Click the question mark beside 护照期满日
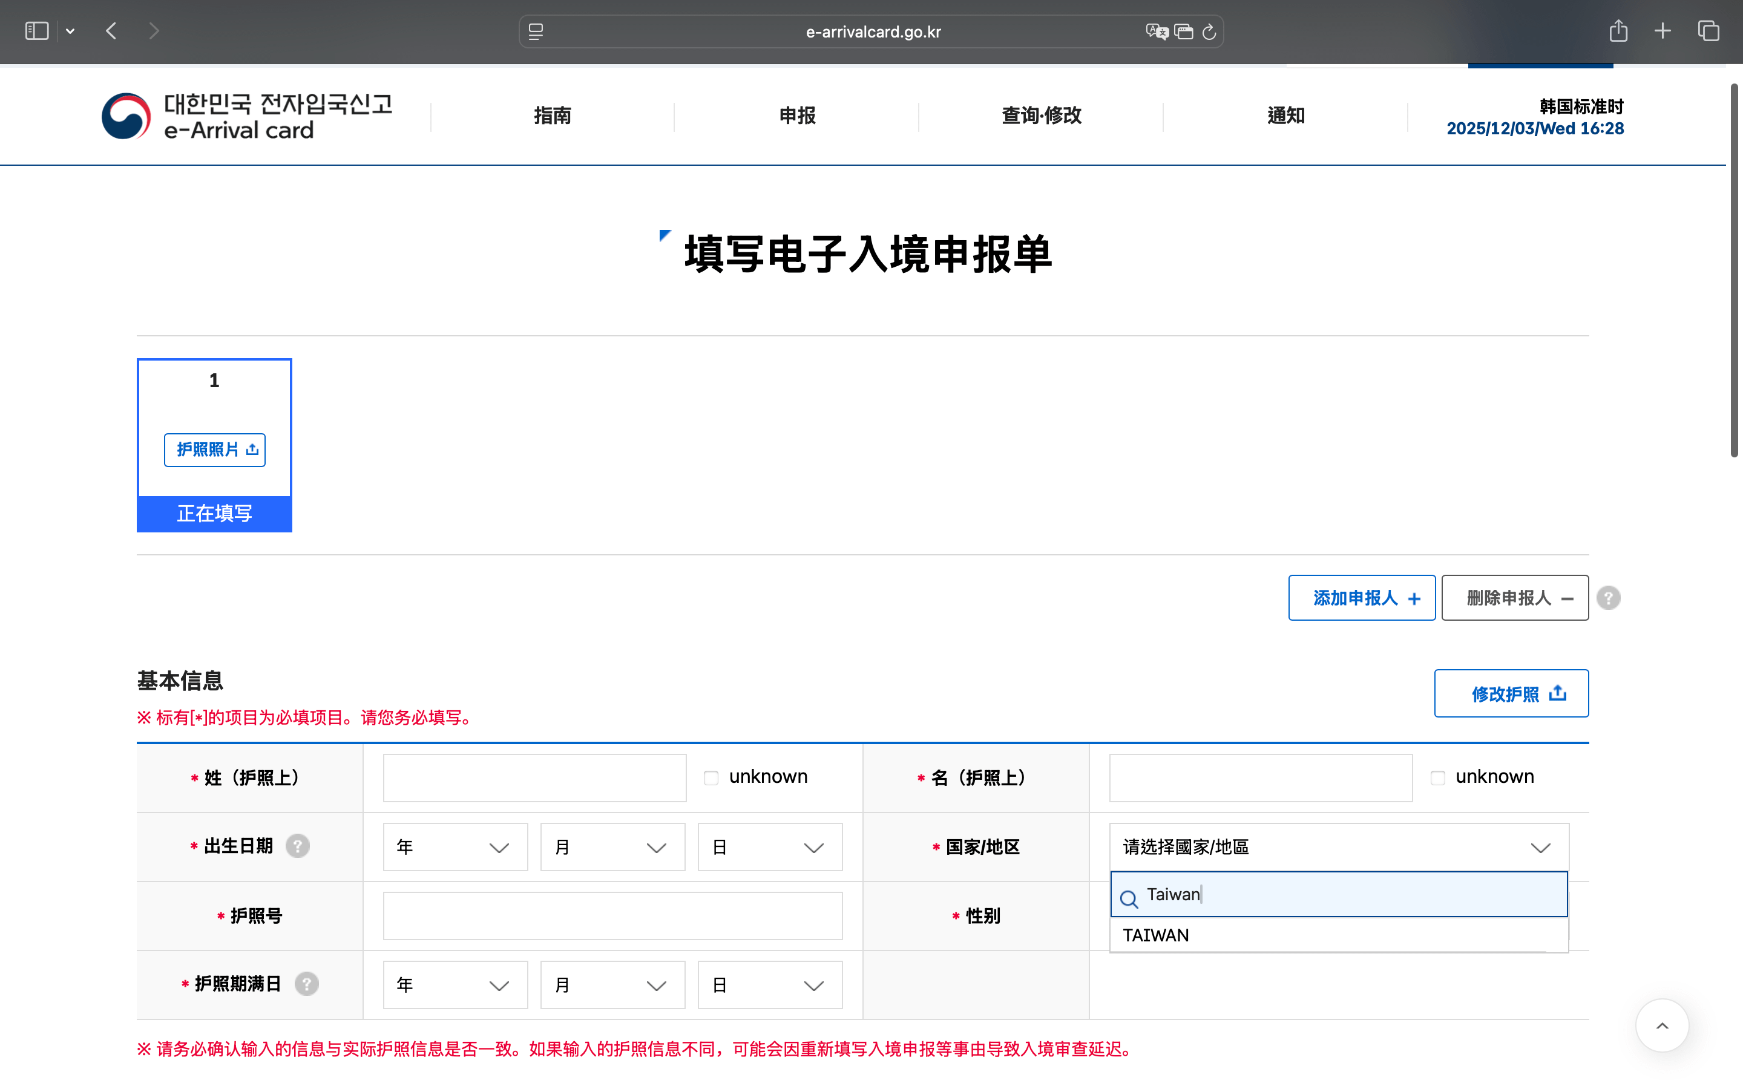The height and width of the screenshot is (1089, 1743). (x=306, y=984)
